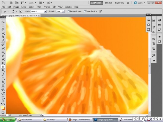Enable Sample All Layers checkbox
Viewport: 163px width, 122px height.
pos(68,11)
